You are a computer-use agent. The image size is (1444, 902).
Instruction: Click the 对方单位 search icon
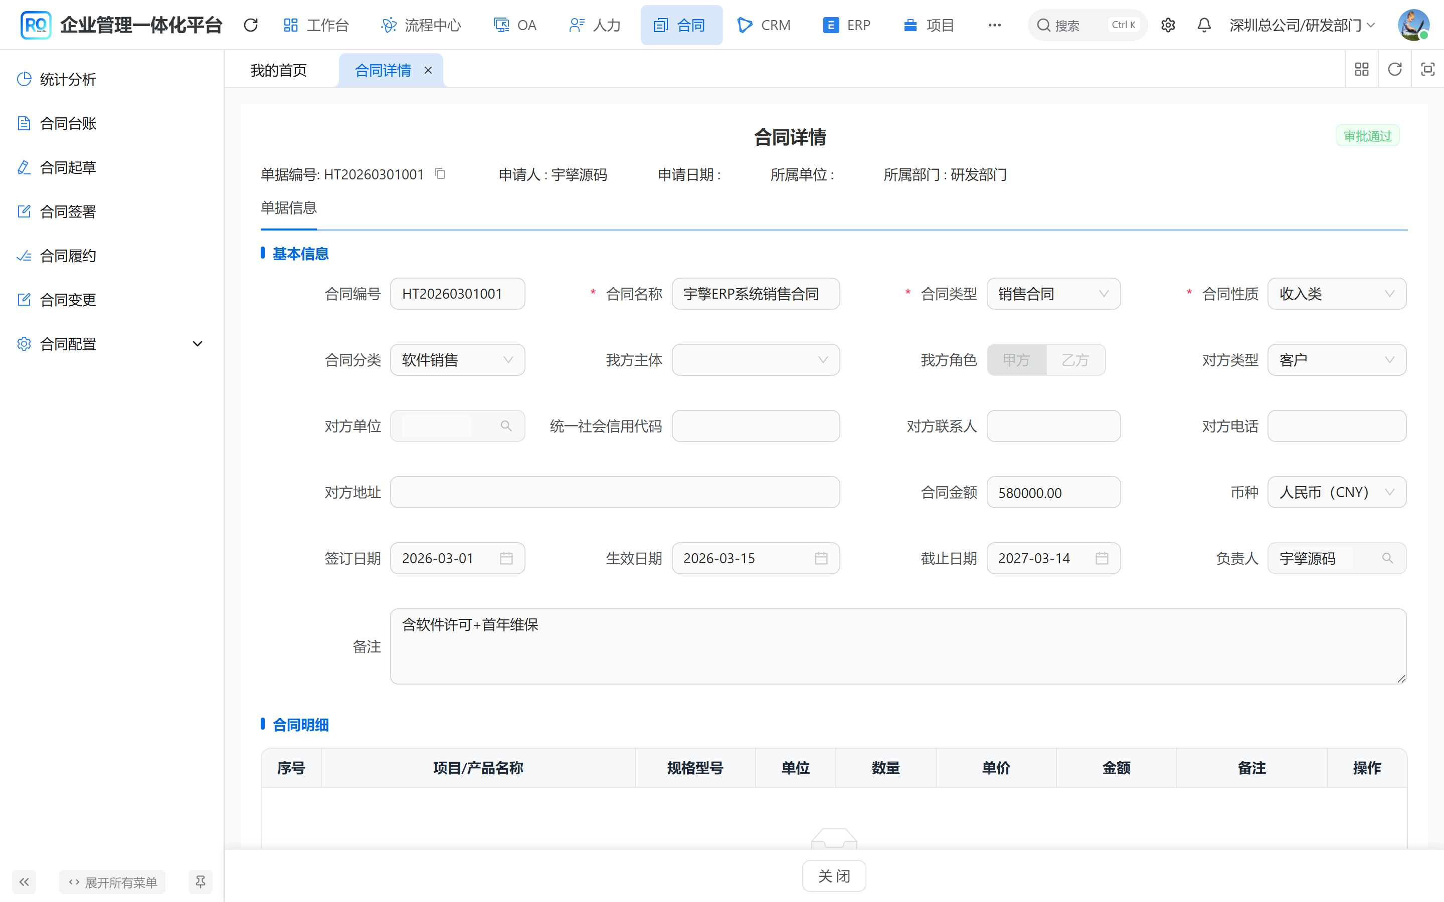[x=506, y=426]
